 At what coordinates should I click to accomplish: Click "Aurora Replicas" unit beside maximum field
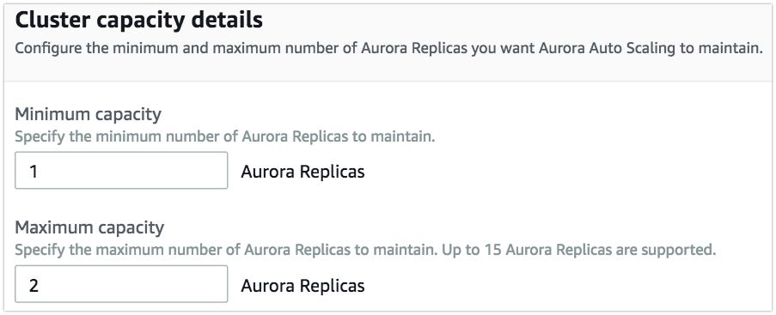[302, 285]
